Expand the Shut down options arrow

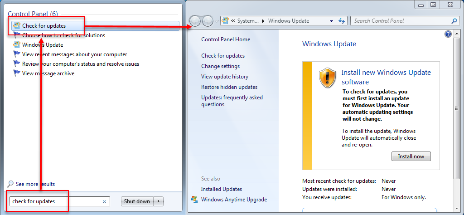(159, 201)
